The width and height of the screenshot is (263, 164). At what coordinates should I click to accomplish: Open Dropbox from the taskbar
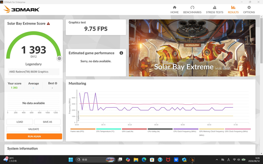click(x=176, y=160)
